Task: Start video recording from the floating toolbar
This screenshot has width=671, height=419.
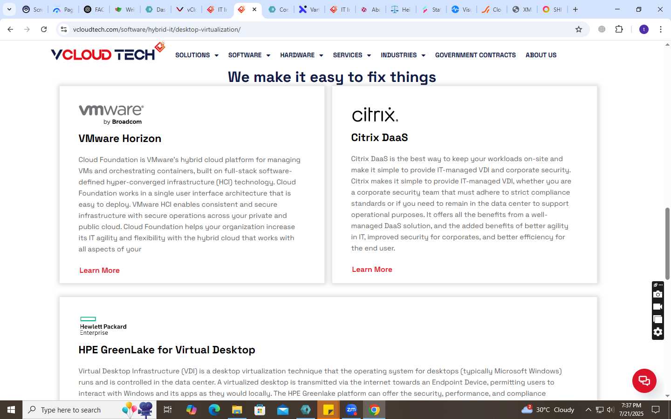Action: [x=657, y=307]
